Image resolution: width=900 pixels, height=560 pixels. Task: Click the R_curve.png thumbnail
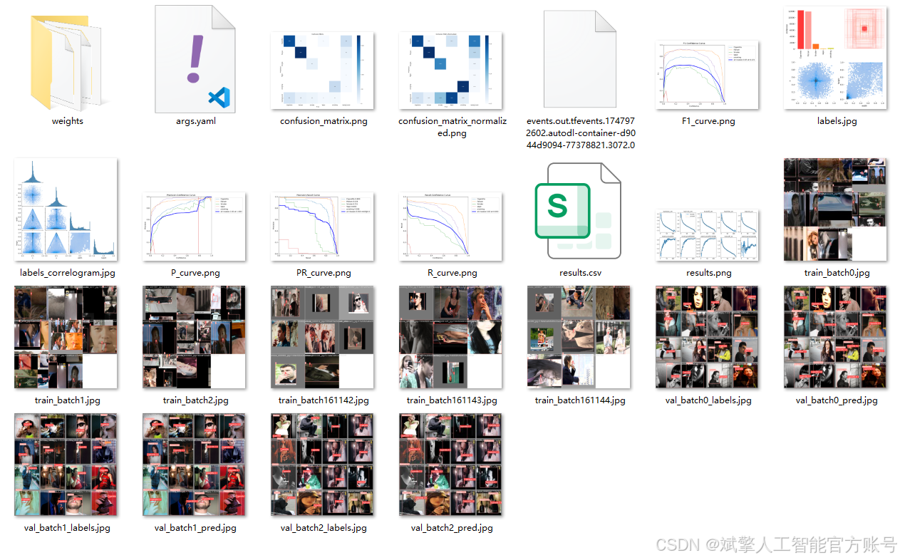point(451,226)
